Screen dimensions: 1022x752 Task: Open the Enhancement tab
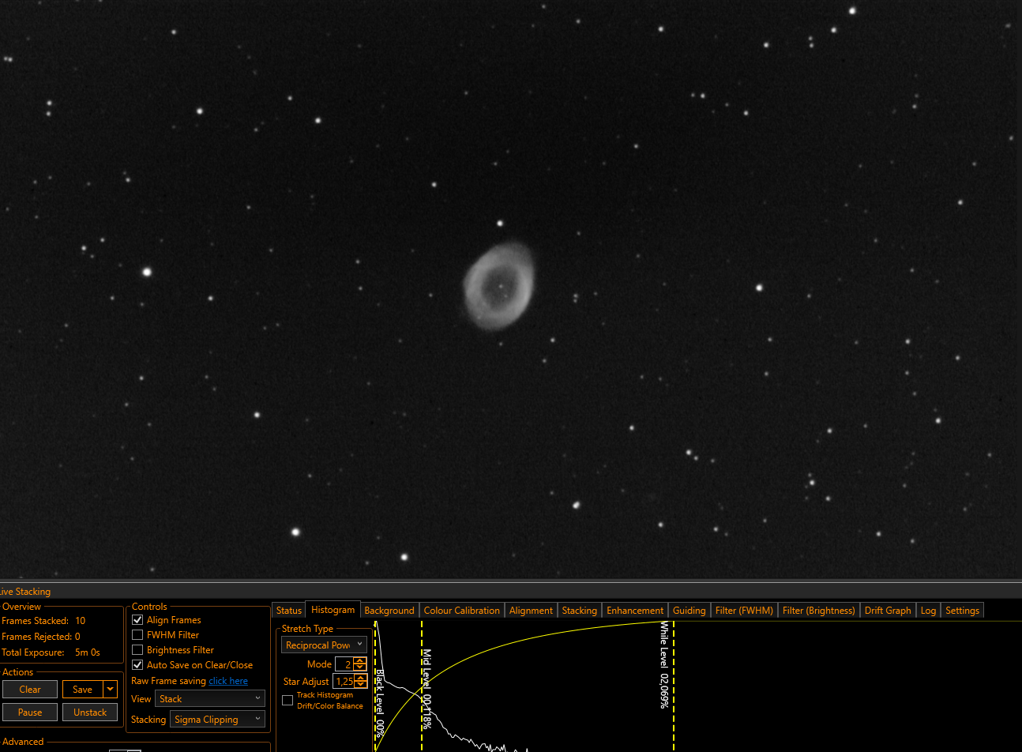point(635,611)
